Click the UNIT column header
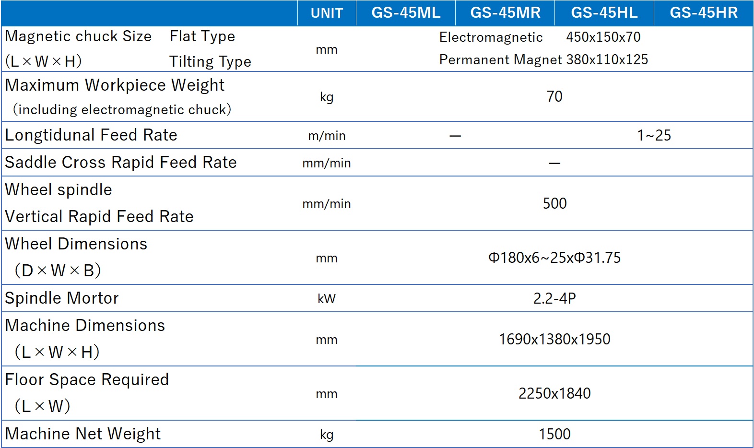The height and width of the screenshot is (448, 754). point(327,13)
